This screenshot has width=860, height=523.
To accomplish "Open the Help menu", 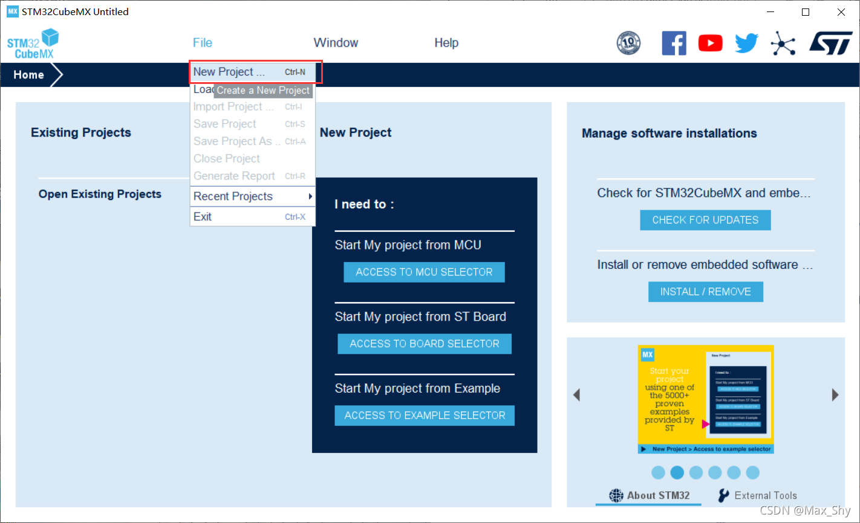I will [446, 43].
